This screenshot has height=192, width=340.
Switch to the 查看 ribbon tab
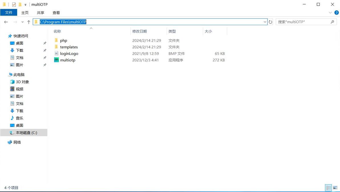click(x=56, y=13)
